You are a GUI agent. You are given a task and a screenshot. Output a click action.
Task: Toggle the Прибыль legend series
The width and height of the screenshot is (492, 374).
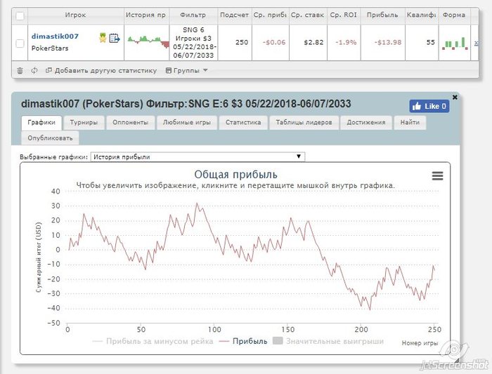(x=243, y=341)
